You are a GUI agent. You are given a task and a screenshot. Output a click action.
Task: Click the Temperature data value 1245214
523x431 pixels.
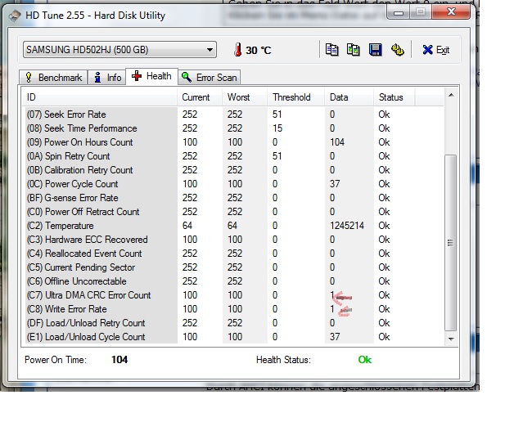point(347,226)
